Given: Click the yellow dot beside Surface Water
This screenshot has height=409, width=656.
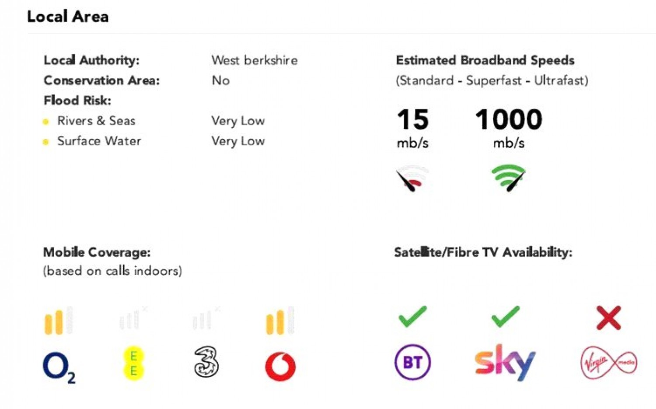Looking at the screenshot, I should (x=45, y=142).
